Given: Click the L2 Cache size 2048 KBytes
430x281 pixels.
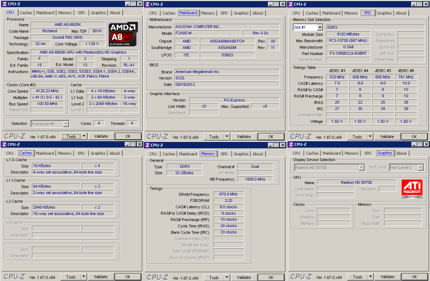Looking at the screenshot, I should (56, 207).
